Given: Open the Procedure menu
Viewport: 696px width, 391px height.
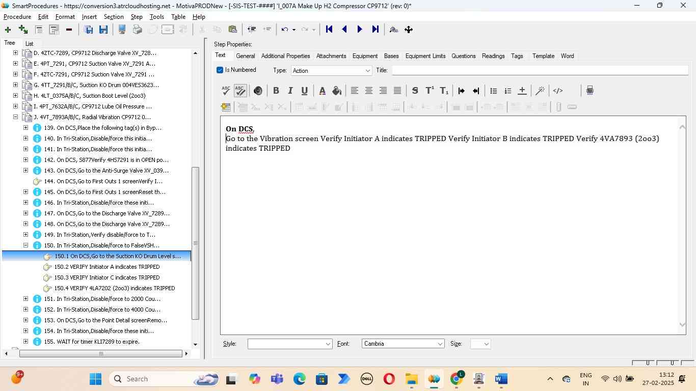Looking at the screenshot, I should [17, 17].
